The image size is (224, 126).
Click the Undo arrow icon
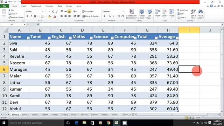9,2
